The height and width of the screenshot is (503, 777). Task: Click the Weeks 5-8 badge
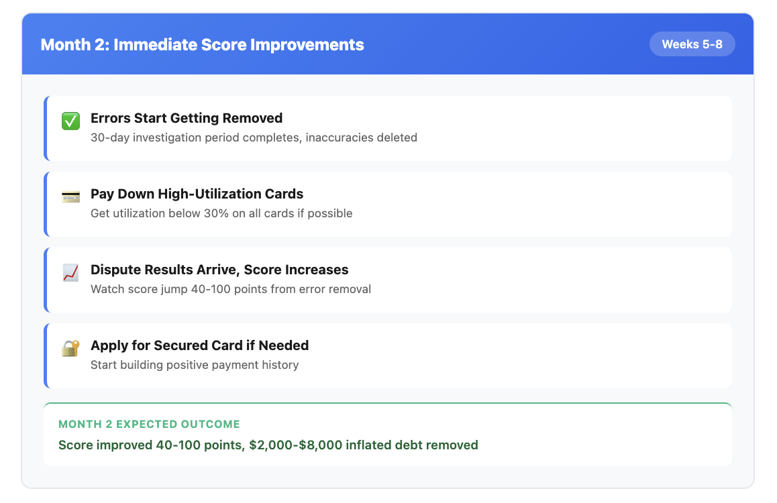click(692, 44)
